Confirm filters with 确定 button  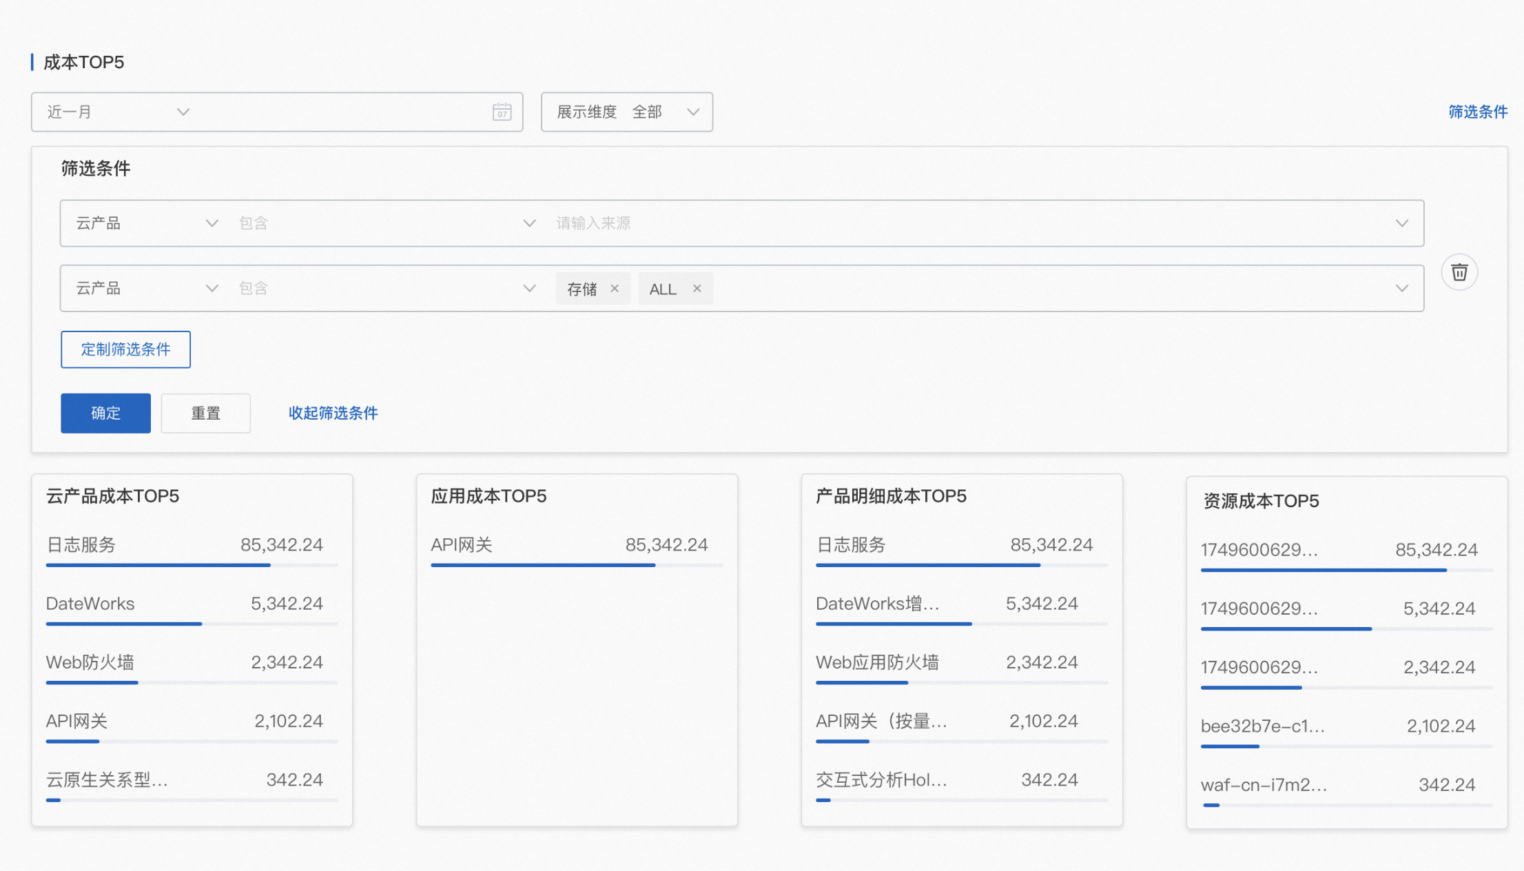105,413
